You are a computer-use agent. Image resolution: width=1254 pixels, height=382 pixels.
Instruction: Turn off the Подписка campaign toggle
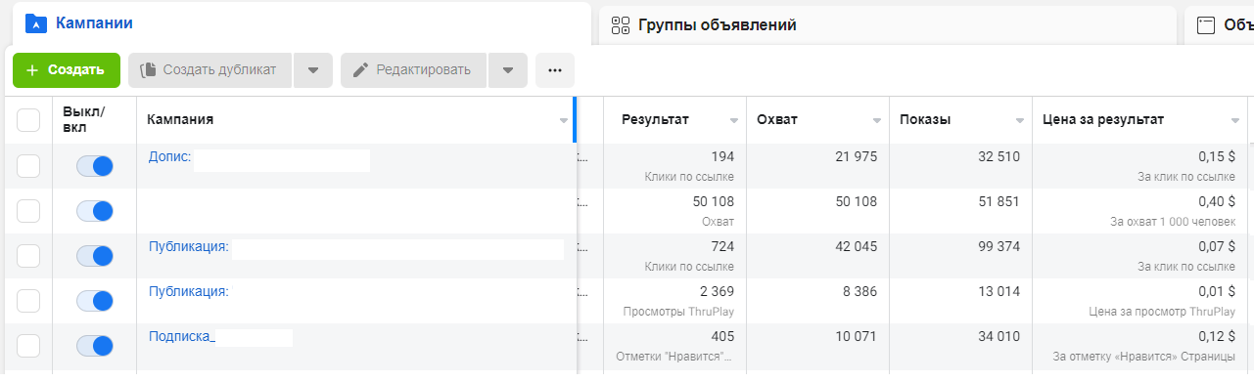point(95,346)
